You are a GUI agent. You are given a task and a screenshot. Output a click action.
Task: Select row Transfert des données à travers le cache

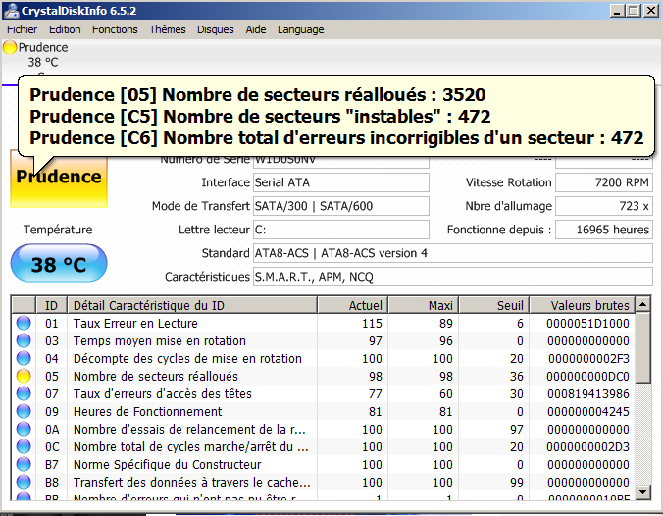point(323,483)
